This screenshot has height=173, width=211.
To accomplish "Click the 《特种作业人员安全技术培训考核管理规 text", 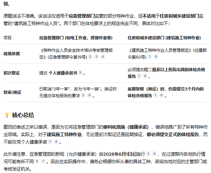I will pos(76,50).
